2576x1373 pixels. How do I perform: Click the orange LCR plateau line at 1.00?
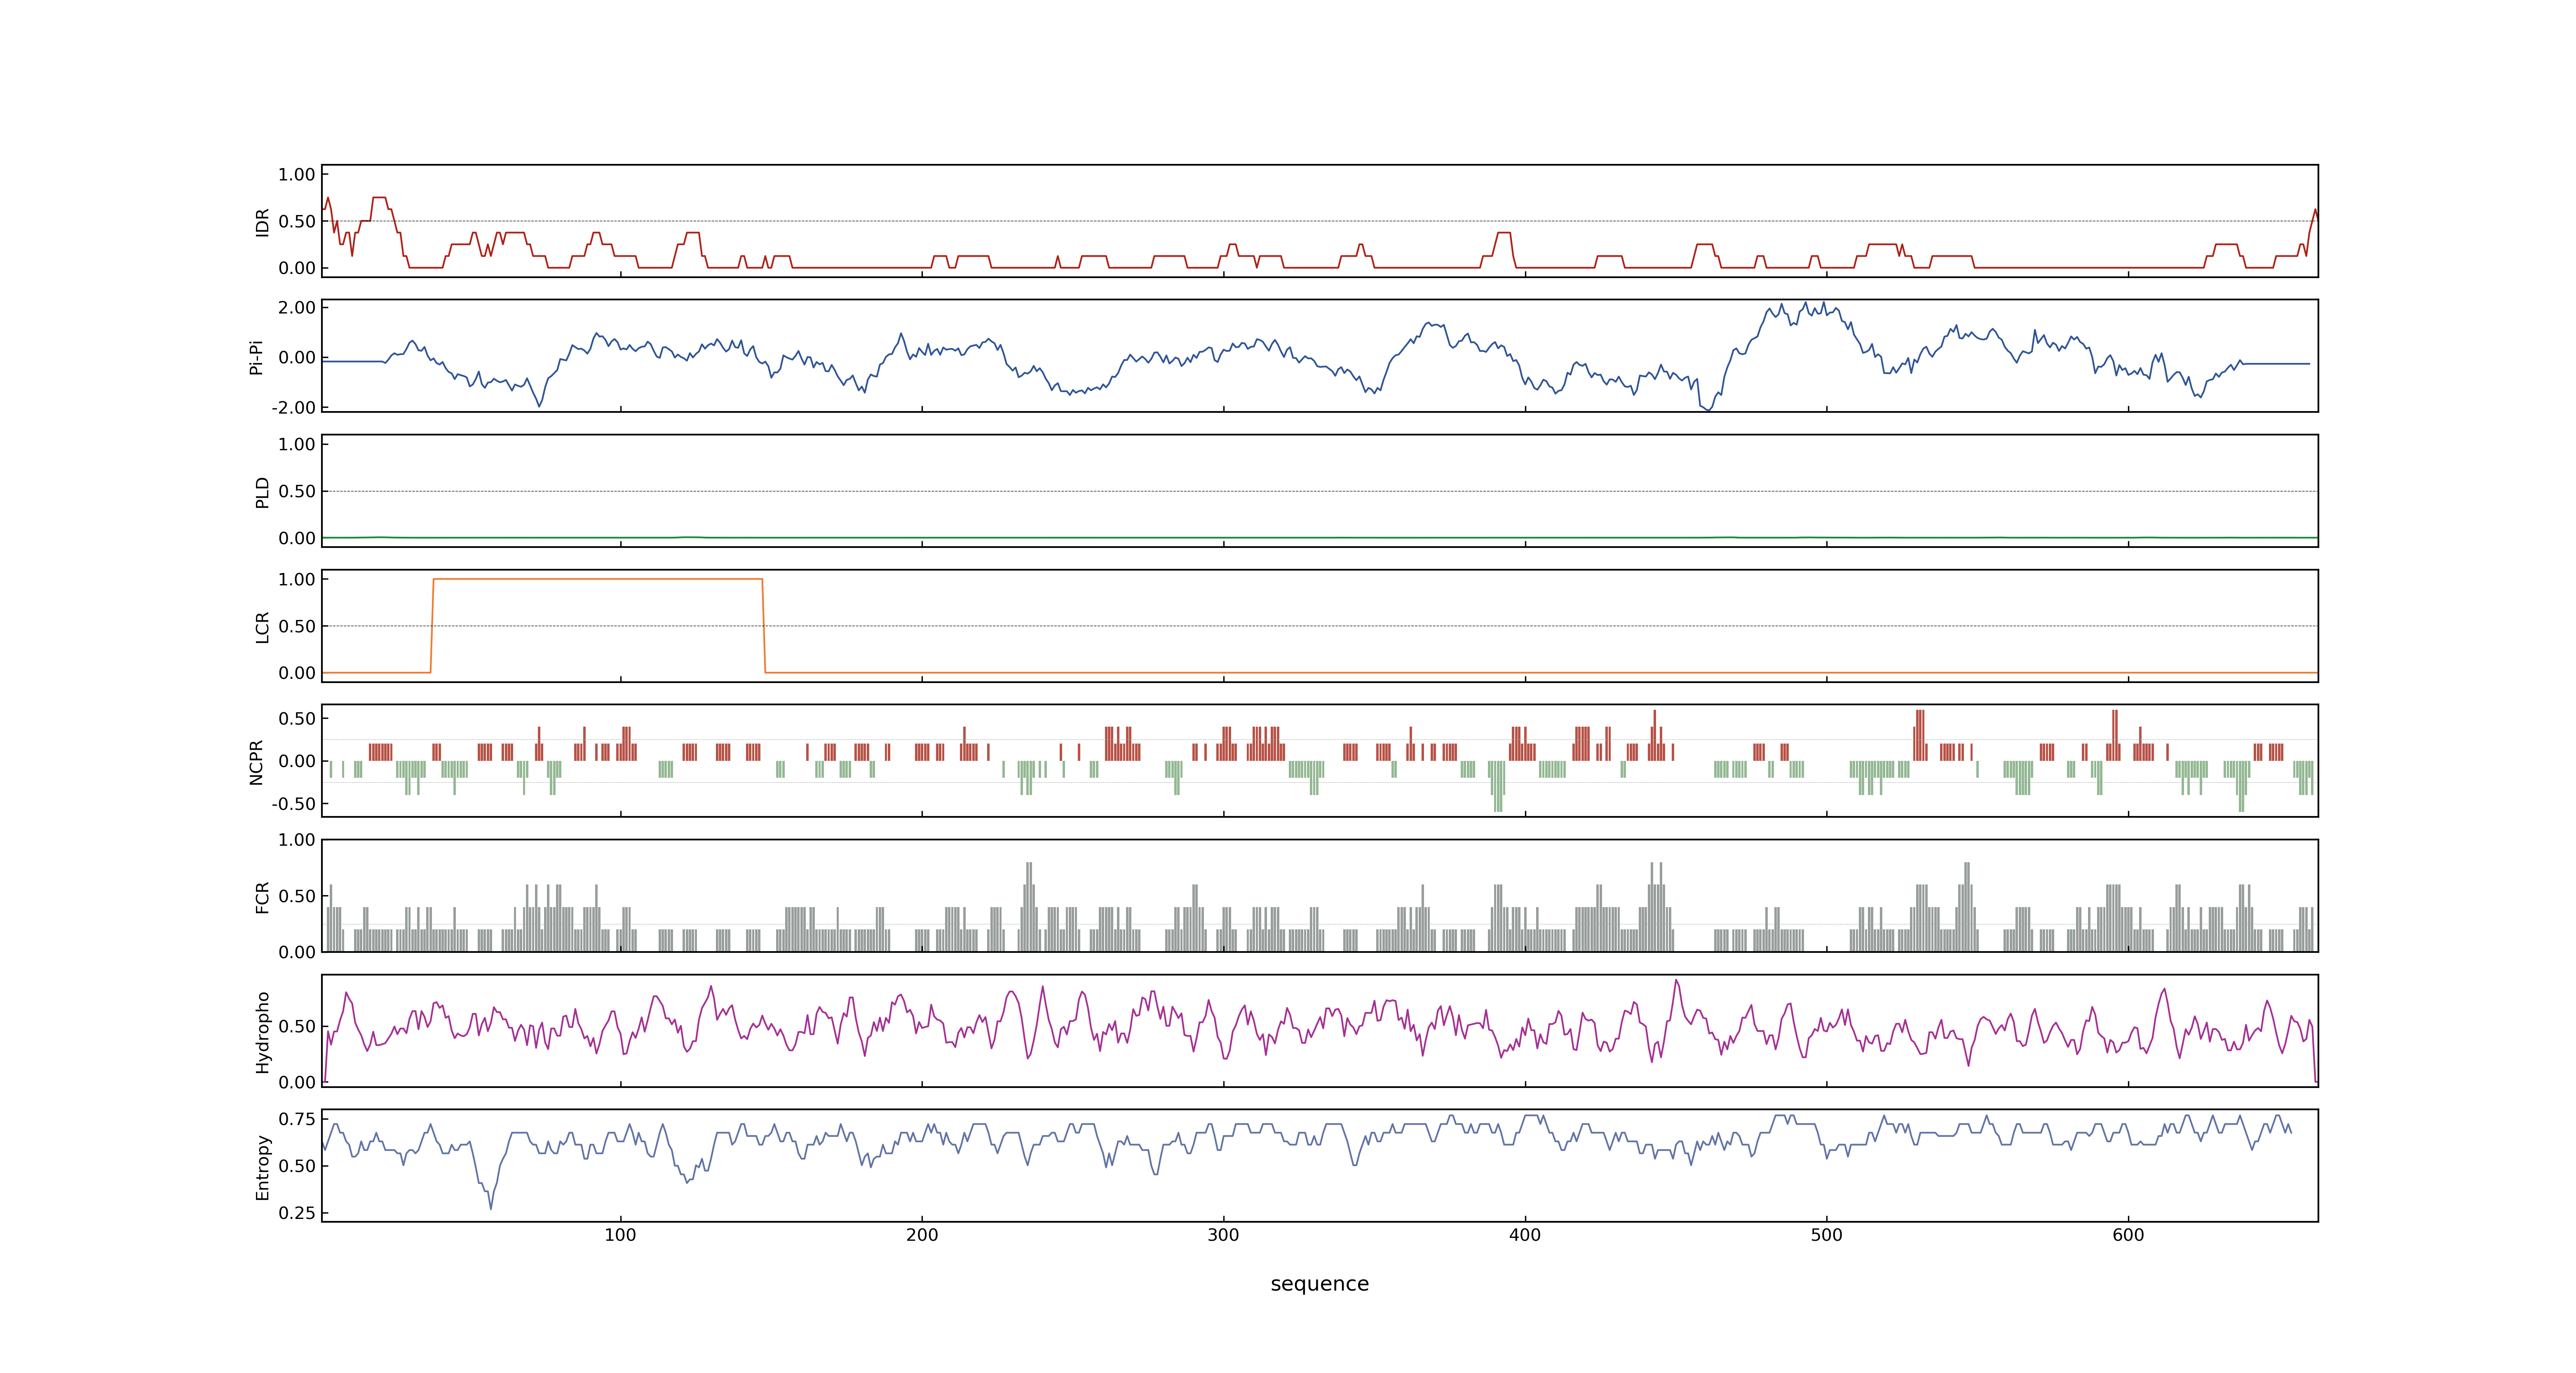click(x=598, y=579)
